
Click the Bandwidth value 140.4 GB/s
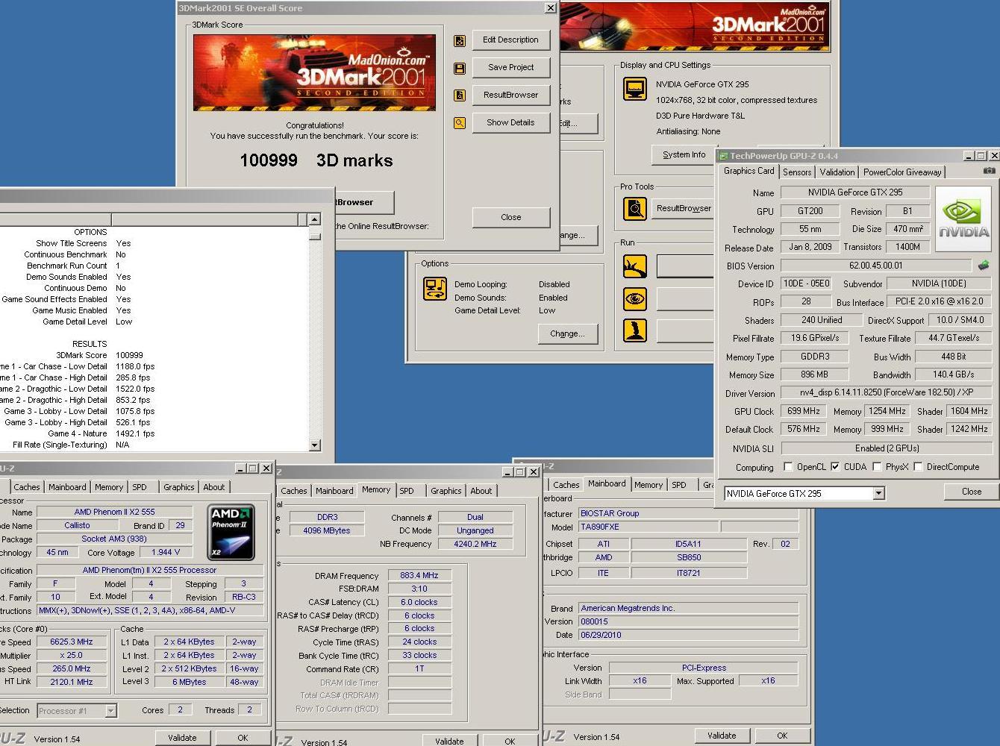click(953, 374)
